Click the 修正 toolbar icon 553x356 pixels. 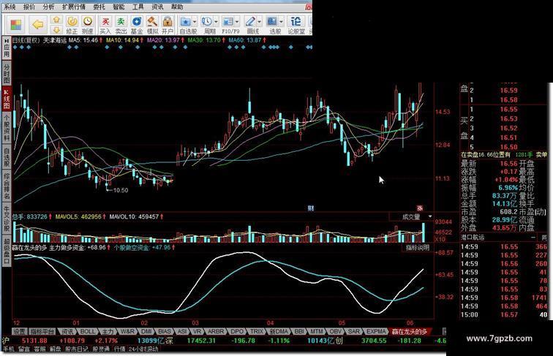coord(72,21)
